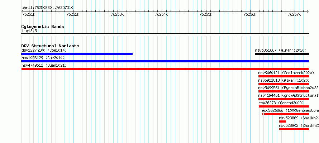Open the nsv4749612 (Quan2021) label

[44, 65]
